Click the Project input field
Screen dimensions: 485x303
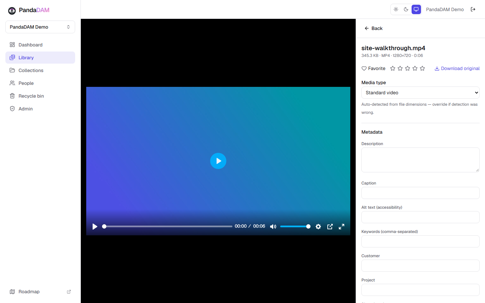point(420,290)
